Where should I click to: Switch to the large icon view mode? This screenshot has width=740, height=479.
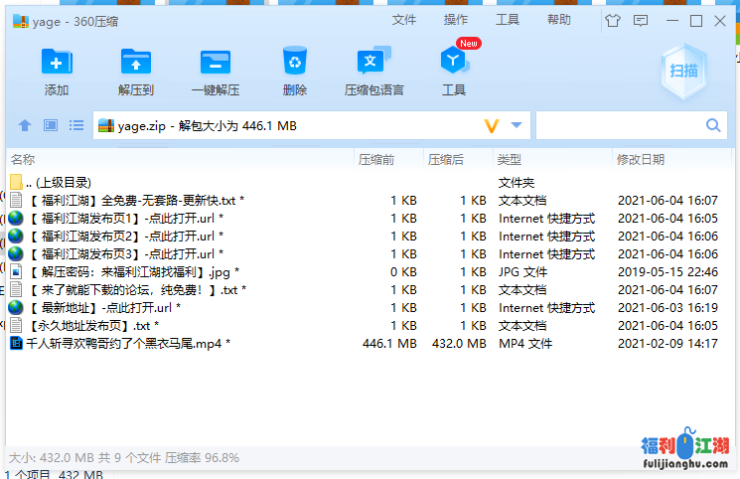coord(51,125)
